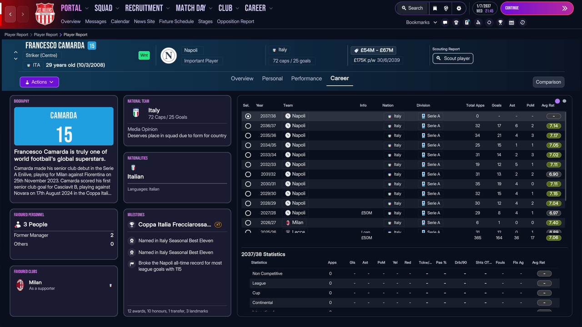Open Opposition Report in the submenu

tap(236, 21)
